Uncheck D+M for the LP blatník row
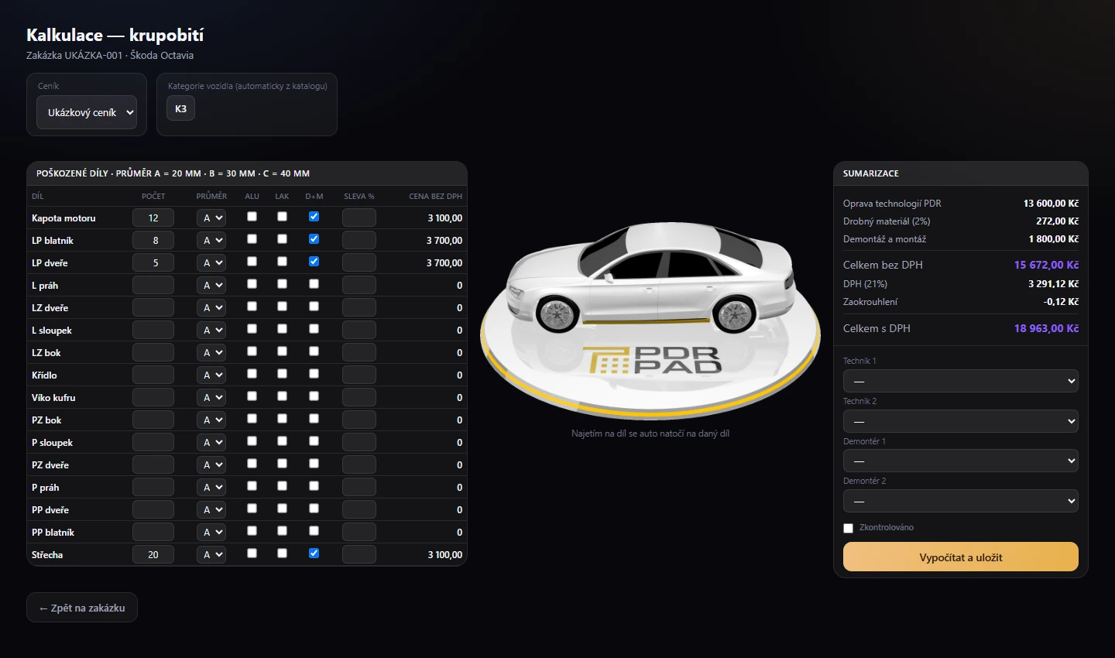The height and width of the screenshot is (658, 1115). (314, 239)
